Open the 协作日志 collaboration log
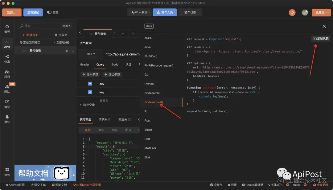The height and width of the screenshot is (190, 333). 190,12
